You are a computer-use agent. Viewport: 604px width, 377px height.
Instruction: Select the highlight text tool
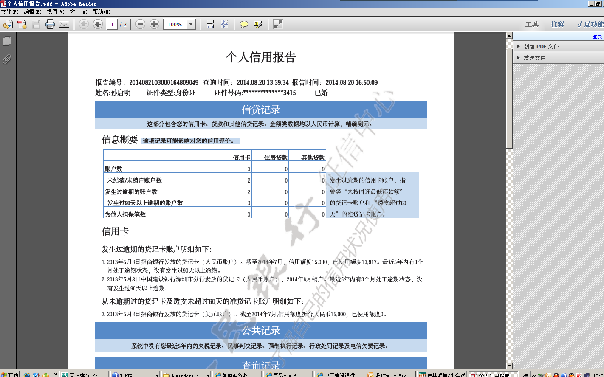coord(258,24)
